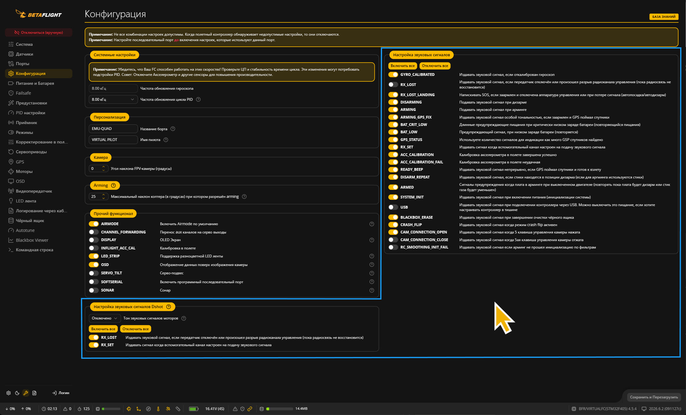Turn off Dshot RX_SET beacon

point(94,345)
